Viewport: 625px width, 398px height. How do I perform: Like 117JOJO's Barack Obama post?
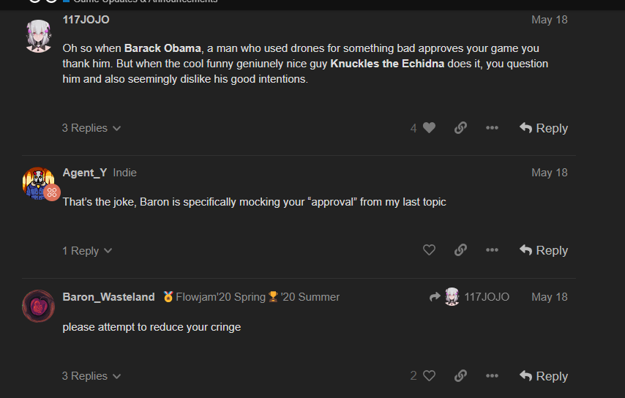(429, 128)
